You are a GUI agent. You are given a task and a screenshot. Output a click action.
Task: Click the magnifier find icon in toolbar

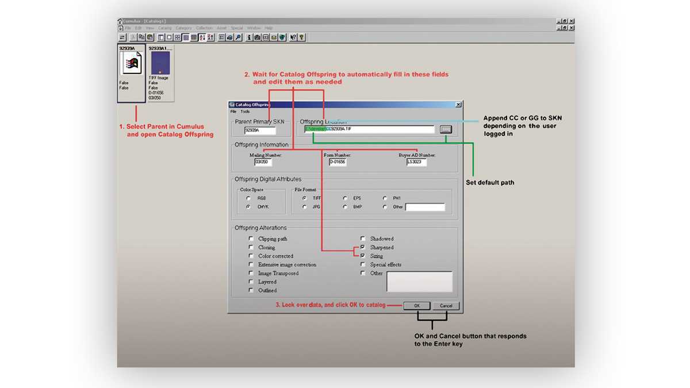tap(237, 37)
